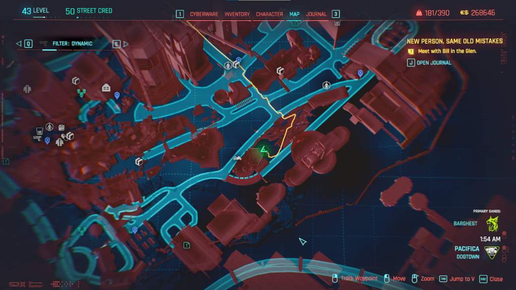Select the motorcycle vehicle marker
The image size is (516, 290).
(236, 160)
